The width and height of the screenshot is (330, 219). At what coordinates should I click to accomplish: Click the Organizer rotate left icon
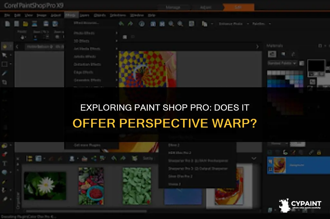point(114,158)
